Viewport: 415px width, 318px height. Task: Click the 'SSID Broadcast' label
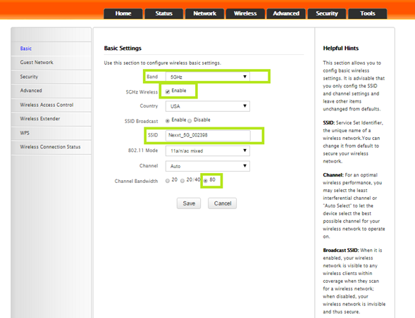coord(141,121)
